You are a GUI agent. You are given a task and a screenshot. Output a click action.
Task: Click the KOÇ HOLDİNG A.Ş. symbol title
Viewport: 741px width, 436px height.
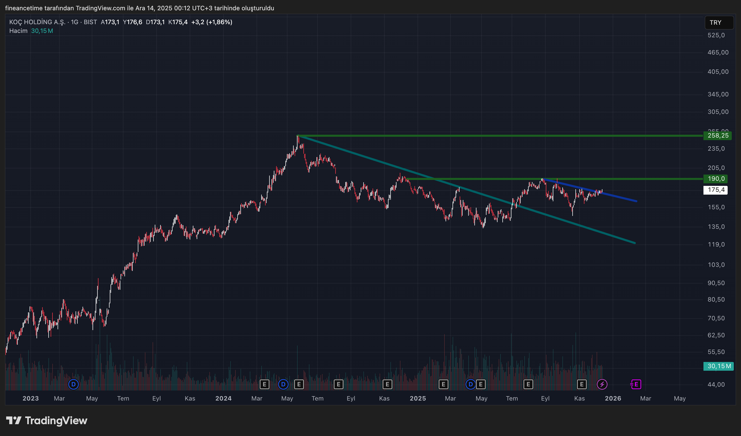point(37,22)
